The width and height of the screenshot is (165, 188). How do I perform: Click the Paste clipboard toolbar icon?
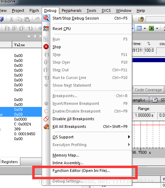[x=27, y=19]
